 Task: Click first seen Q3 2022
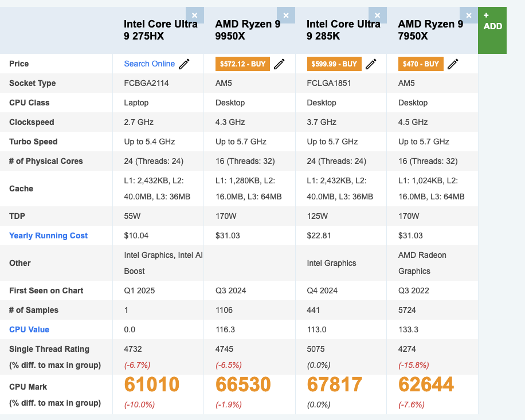(413, 291)
